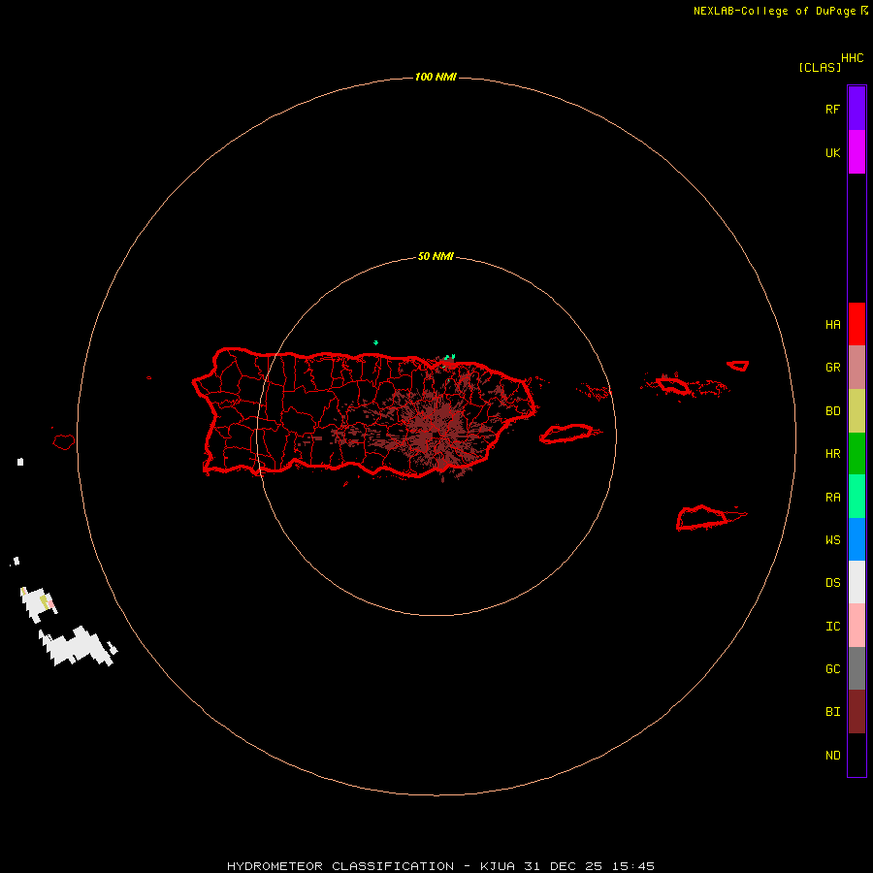Click the DS legend label
The image size is (873, 873).
(x=832, y=582)
